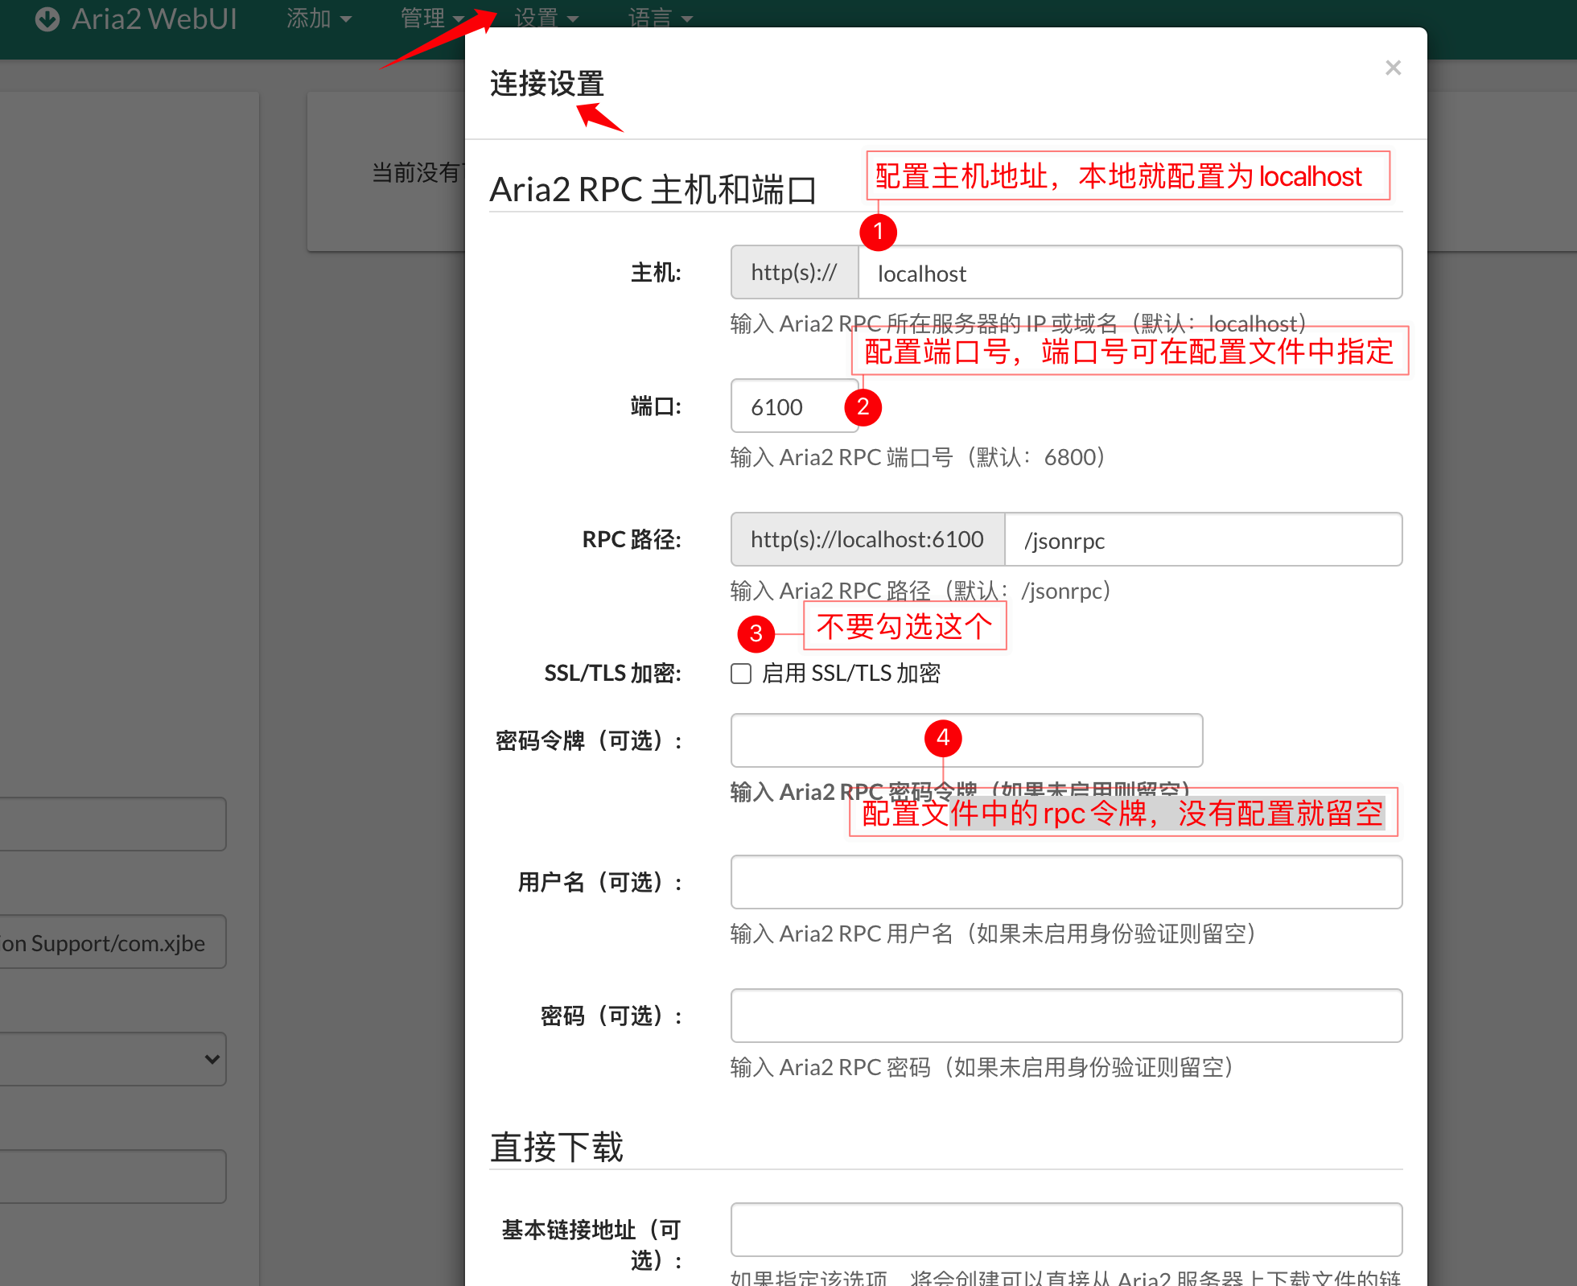Focus the 密码 password input field
This screenshot has height=1286, width=1577.
pos(1065,1016)
